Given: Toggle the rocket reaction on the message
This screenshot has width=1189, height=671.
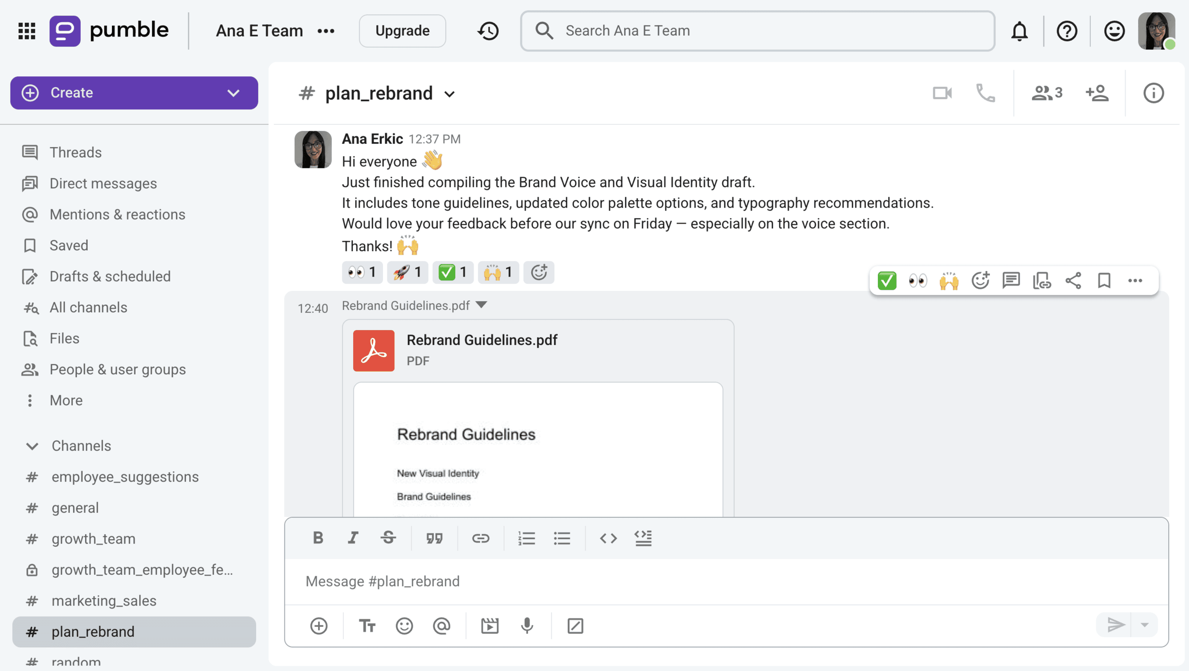Looking at the screenshot, I should (x=407, y=272).
